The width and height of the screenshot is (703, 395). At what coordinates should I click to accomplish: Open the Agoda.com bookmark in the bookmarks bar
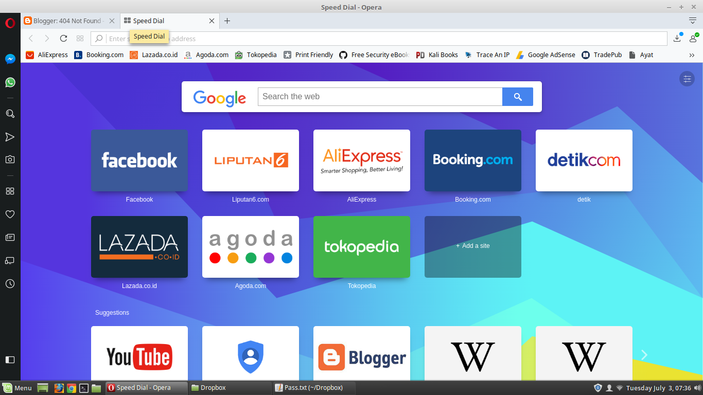tap(206, 55)
